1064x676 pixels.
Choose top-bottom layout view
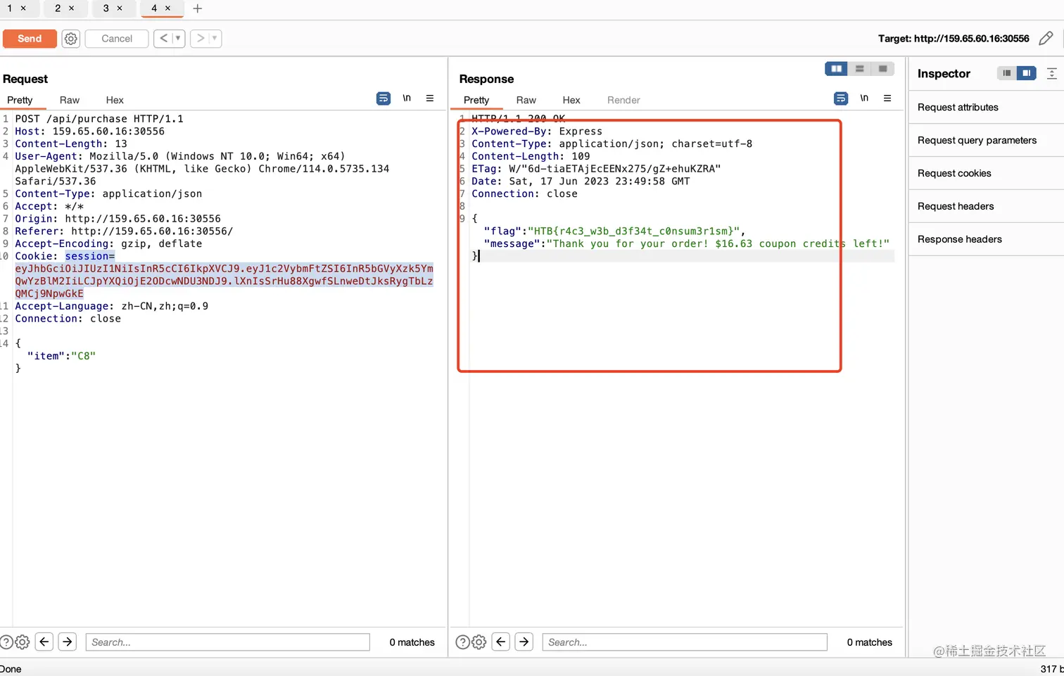859,69
